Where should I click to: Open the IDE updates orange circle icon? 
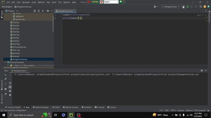(205, 7)
